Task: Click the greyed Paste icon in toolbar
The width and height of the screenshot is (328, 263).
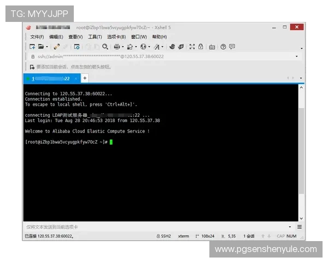Action: coord(96,47)
